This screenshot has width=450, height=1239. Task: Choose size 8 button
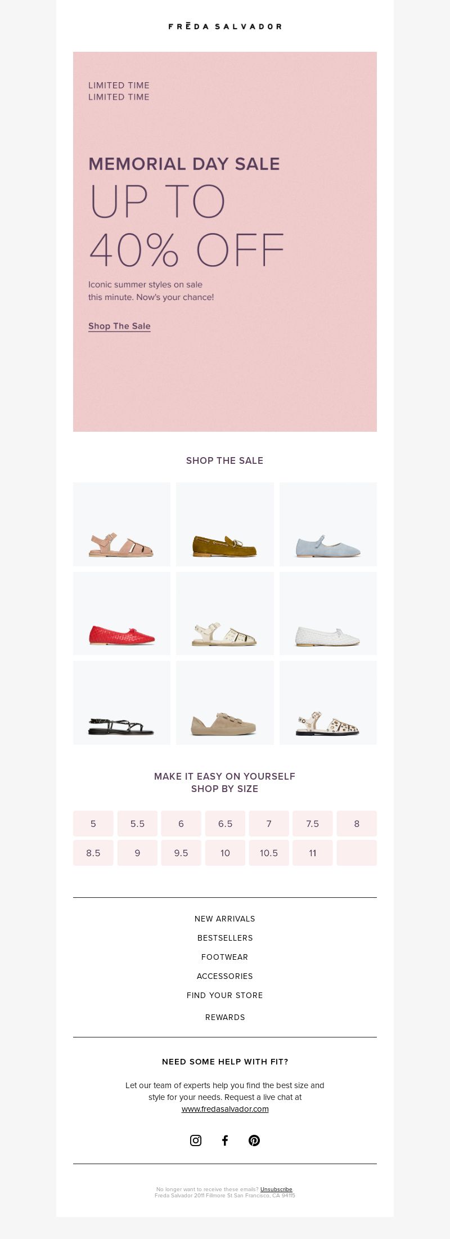[x=357, y=824]
